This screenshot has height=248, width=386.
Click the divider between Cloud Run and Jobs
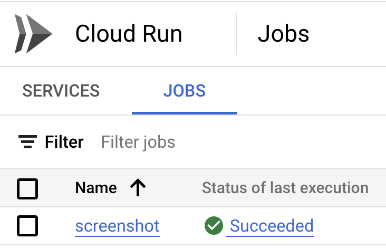tap(236, 34)
